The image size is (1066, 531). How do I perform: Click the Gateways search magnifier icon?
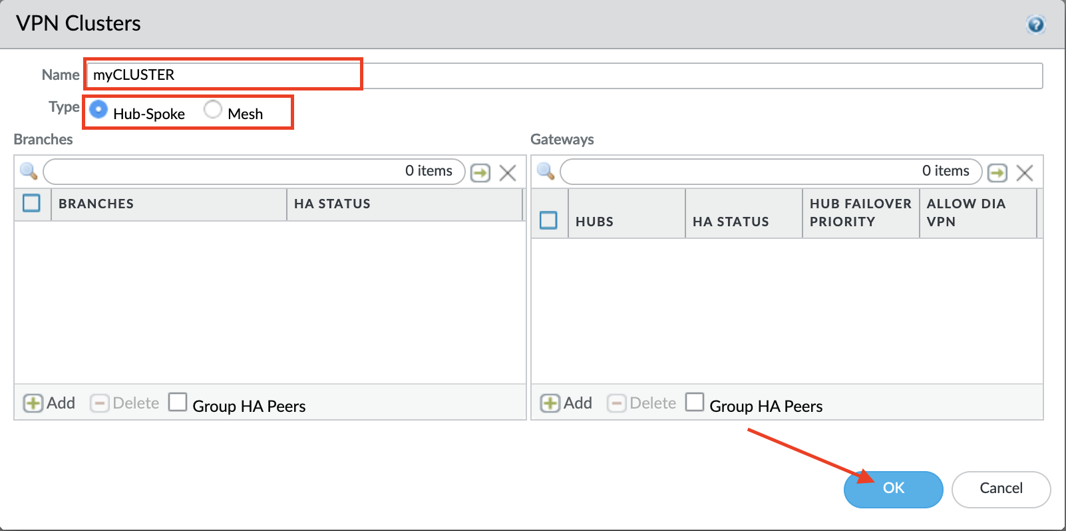(546, 171)
